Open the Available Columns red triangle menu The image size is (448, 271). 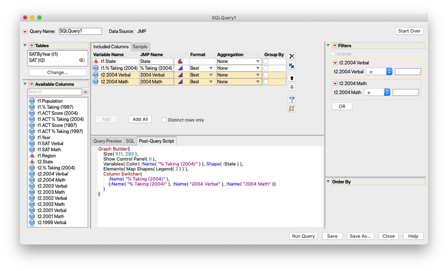(x=32, y=84)
